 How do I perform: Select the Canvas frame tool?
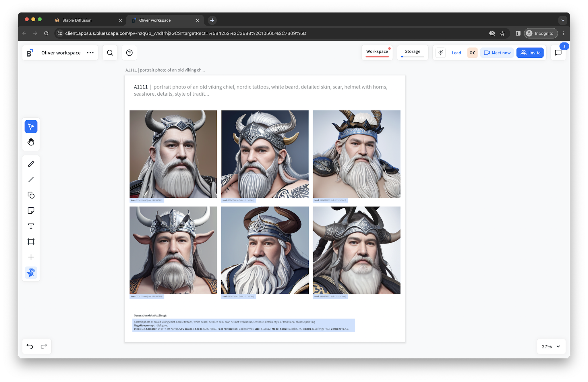click(x=31, y=242)
